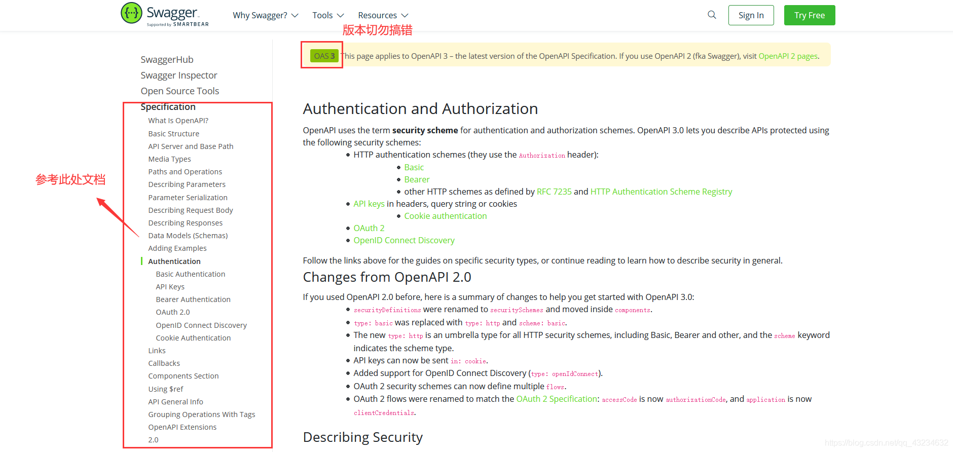Viewport: 953px width, 452px height.
Task: Open API General Info sidebar page
Action: click(x=176, y=402)
